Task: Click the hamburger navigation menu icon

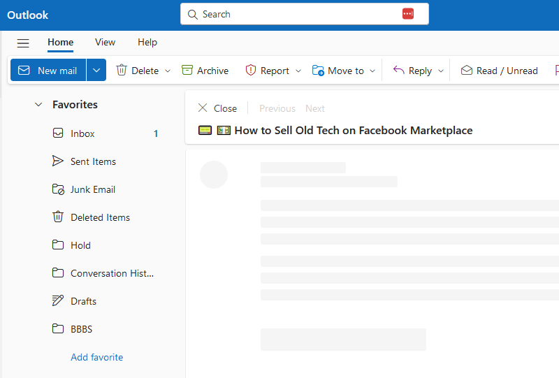Action: pos(23,43)
